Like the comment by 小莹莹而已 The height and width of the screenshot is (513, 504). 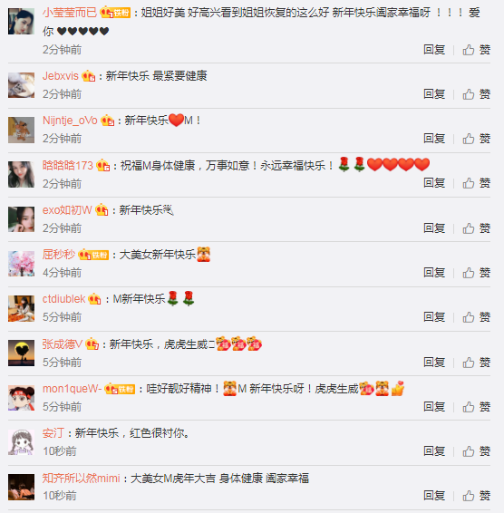coord(476,50)
